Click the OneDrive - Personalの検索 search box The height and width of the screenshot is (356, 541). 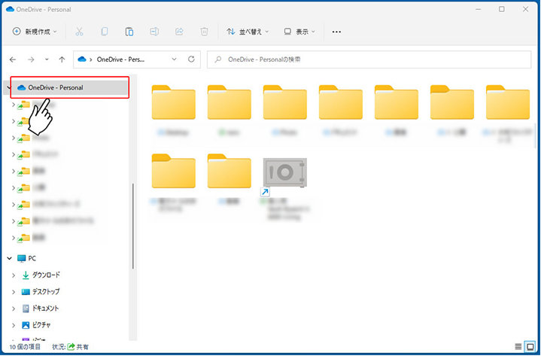point(369,59)
